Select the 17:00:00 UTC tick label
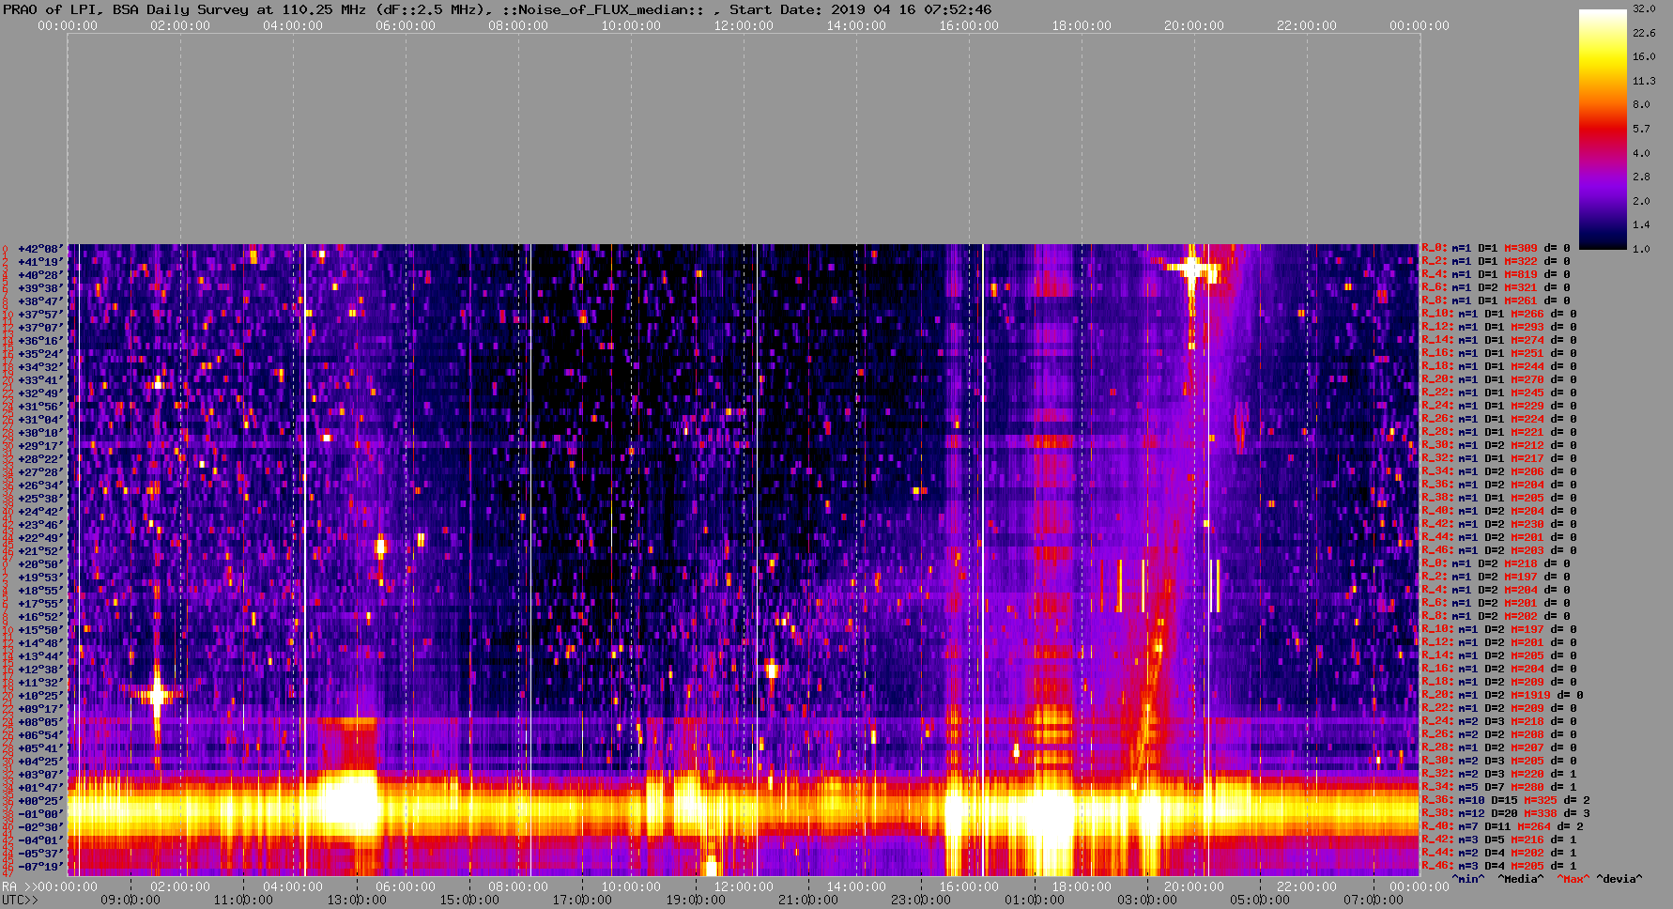 pyautogui.click(x=583, y=901)
